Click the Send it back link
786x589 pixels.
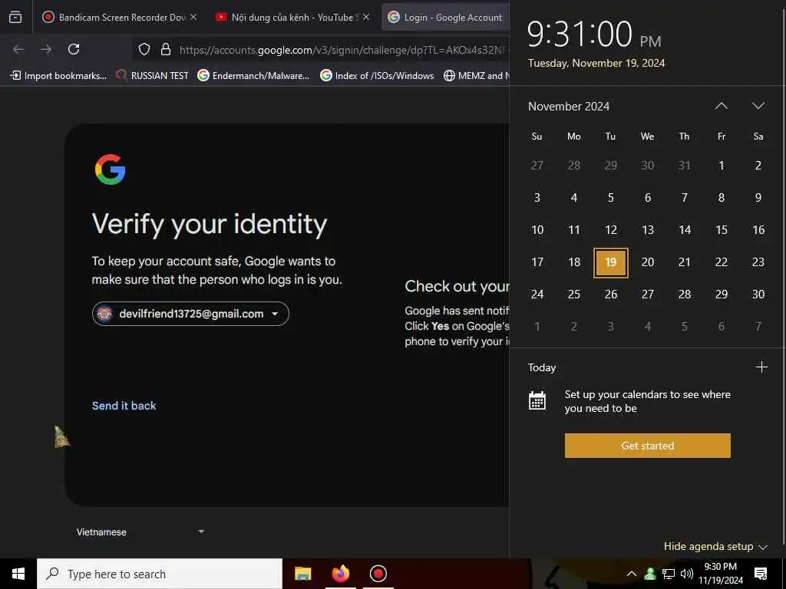pos(124,406)
